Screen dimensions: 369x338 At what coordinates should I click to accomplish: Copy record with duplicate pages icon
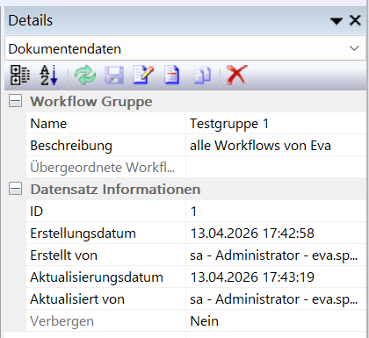[x=202, y=76]
